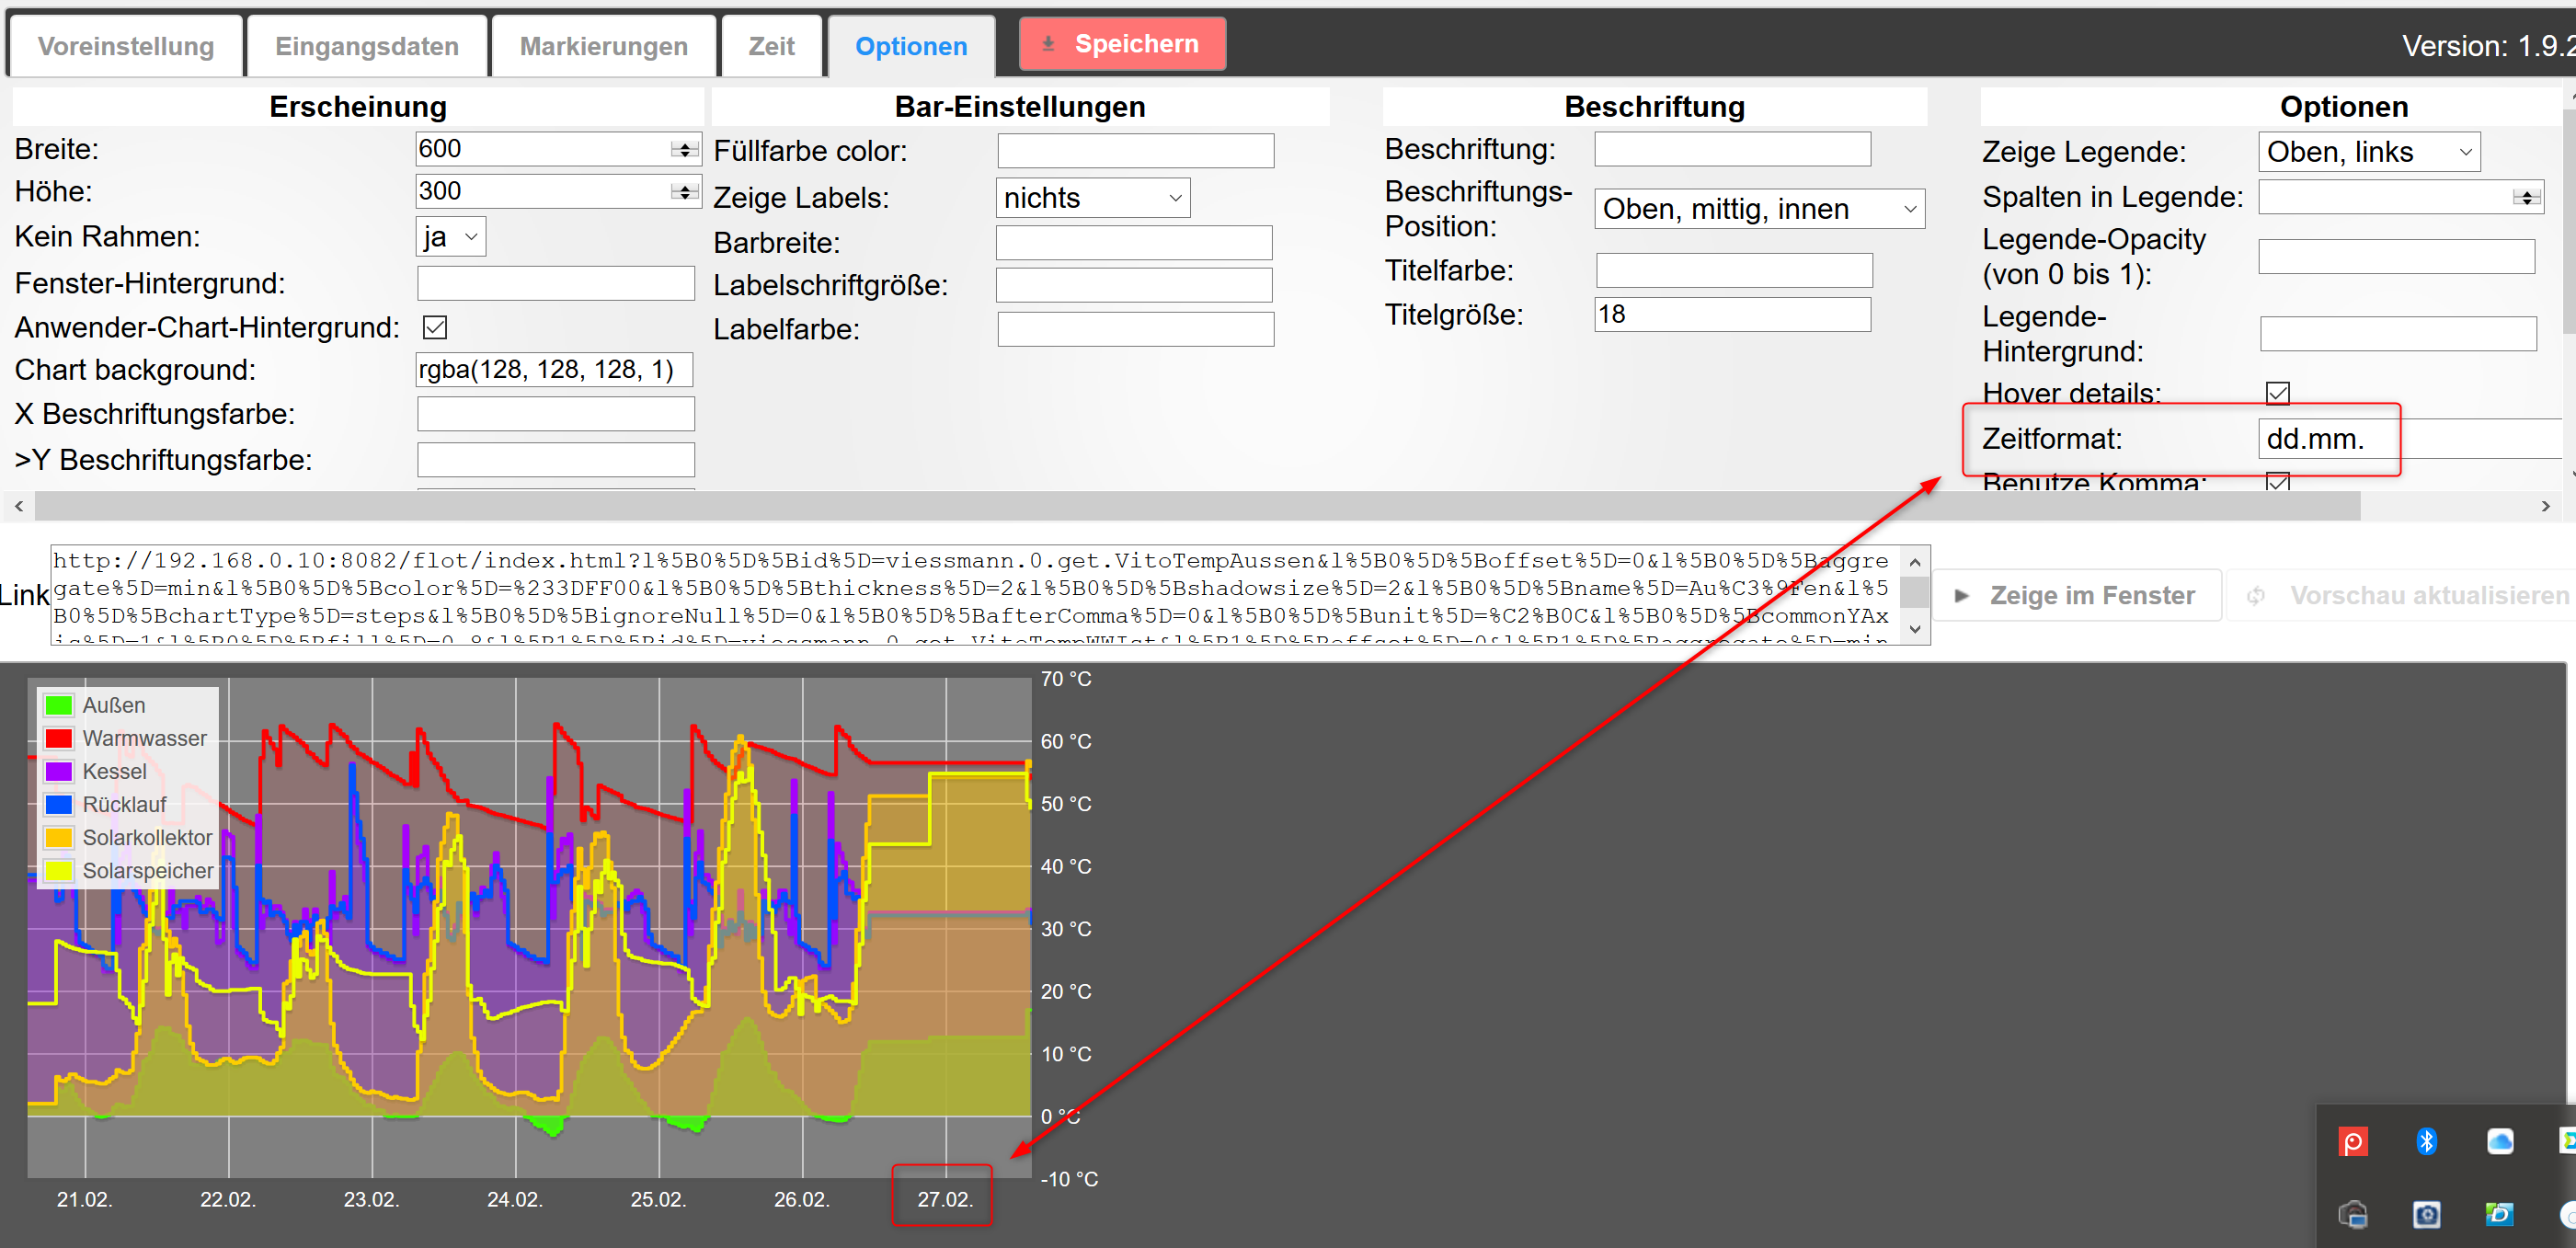Open the Kein Rahmen dropdown
2576x1248 pixels.
click(450, 237)
